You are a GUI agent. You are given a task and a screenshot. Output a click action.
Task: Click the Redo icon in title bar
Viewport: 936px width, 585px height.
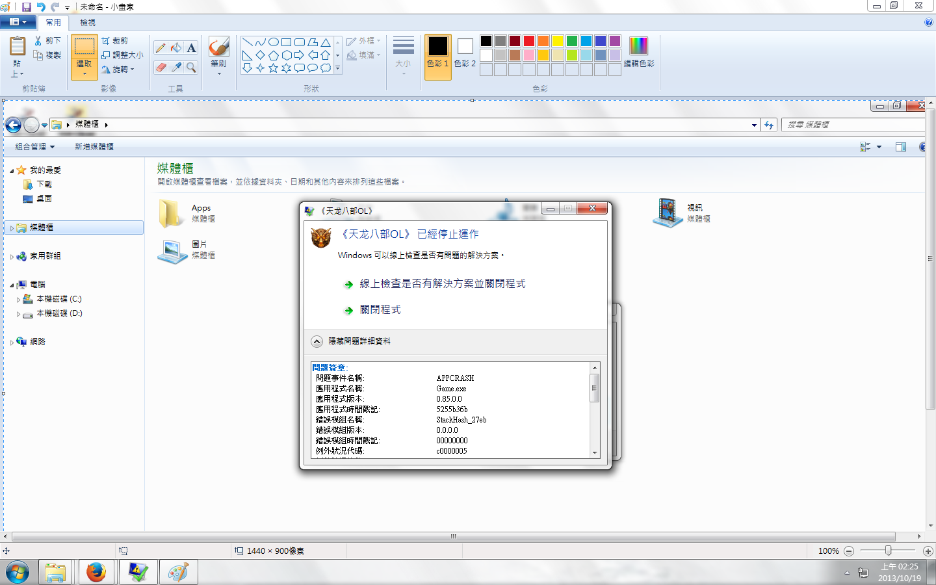pos(55,6)
